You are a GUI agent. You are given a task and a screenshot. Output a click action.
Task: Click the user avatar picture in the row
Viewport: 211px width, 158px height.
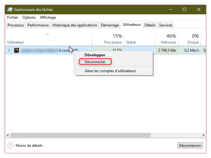(x=17, y=50)
